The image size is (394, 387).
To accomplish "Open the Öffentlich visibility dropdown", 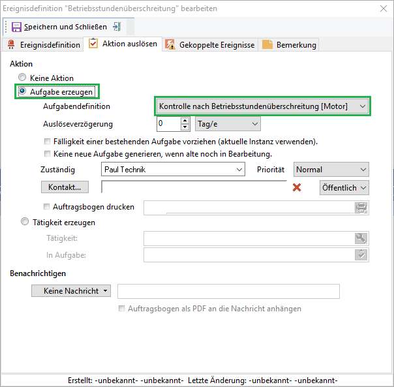I will [x=344, y=187].
